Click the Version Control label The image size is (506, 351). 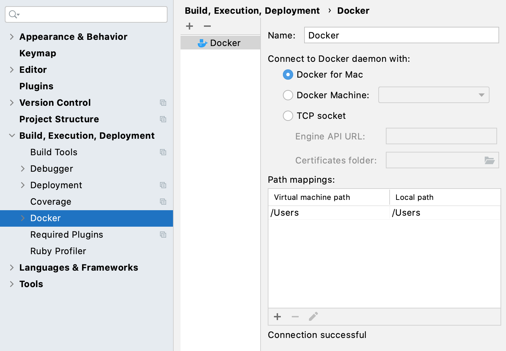coord(55,103)
